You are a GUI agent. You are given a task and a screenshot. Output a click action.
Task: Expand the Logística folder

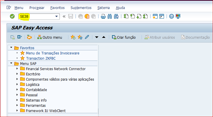click(17, 84)
